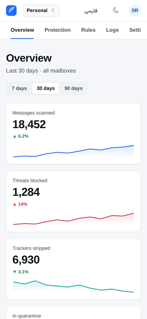
Task: Click the In quarantine card label
Action: (x=27, y=316)
